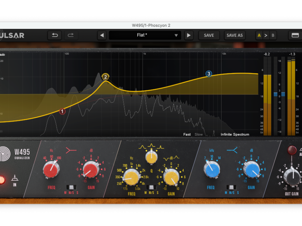The width and height of the screenshot is (302, 226).
Task: Go to the previous preset with left arrow
Action: click(102, 35)
